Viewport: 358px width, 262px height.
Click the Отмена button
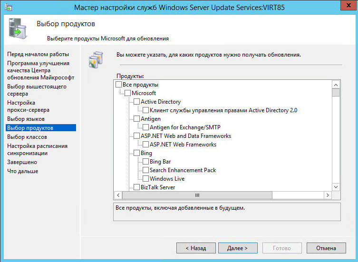(x=326, y=248)
